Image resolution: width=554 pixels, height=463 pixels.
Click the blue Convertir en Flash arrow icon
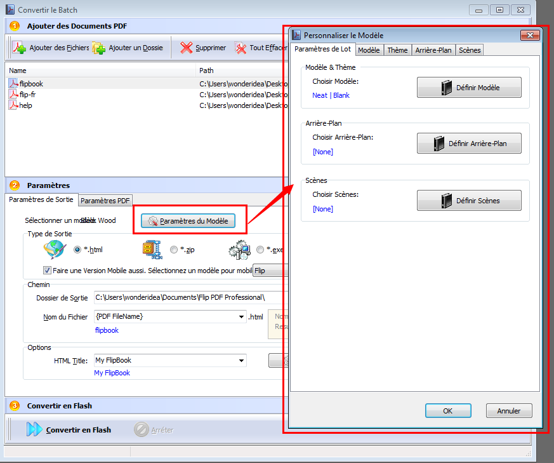pyautogui.click(x=34, y=429)
